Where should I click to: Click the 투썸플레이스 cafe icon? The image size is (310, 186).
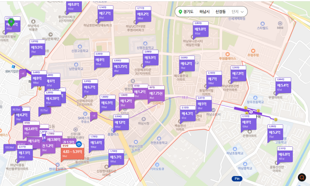[227, 54]
